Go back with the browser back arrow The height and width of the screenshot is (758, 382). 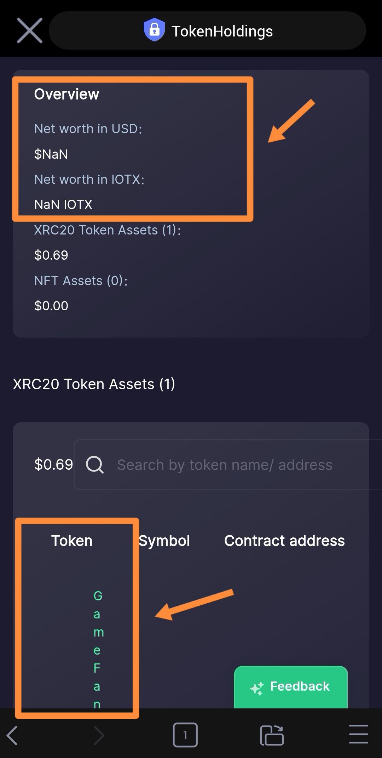(x=12, y=735)
